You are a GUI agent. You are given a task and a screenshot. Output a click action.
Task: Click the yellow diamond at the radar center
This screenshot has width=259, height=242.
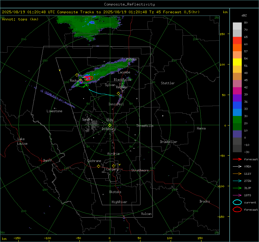click(110, 125)
